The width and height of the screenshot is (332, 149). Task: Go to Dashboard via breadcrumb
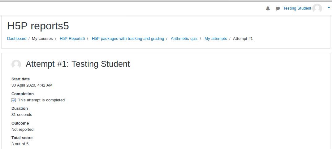(17, 39)
